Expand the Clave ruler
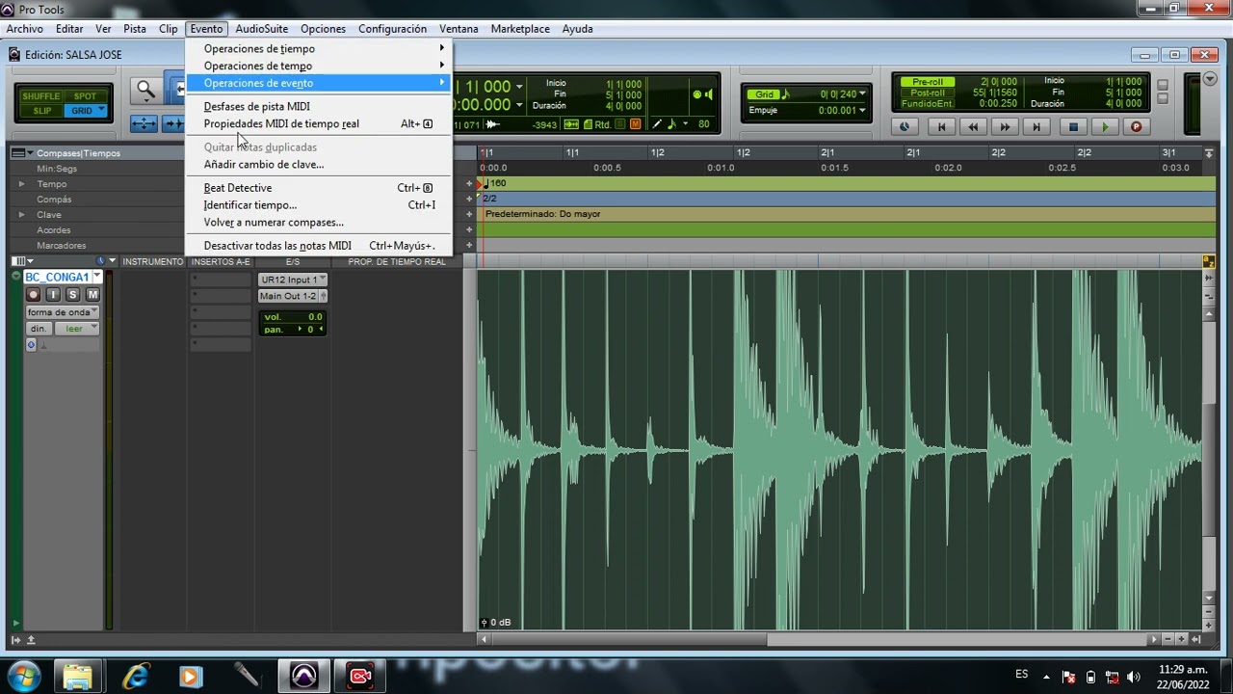Screen dimensions: 1233x694 21,215
